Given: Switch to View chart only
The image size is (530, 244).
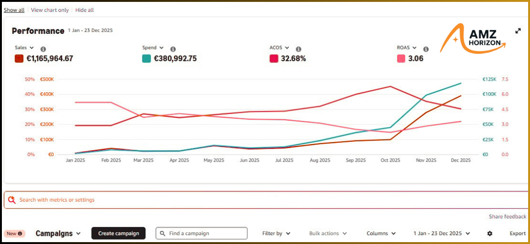Looking at the screenshot, I should (x=49, y=10).
